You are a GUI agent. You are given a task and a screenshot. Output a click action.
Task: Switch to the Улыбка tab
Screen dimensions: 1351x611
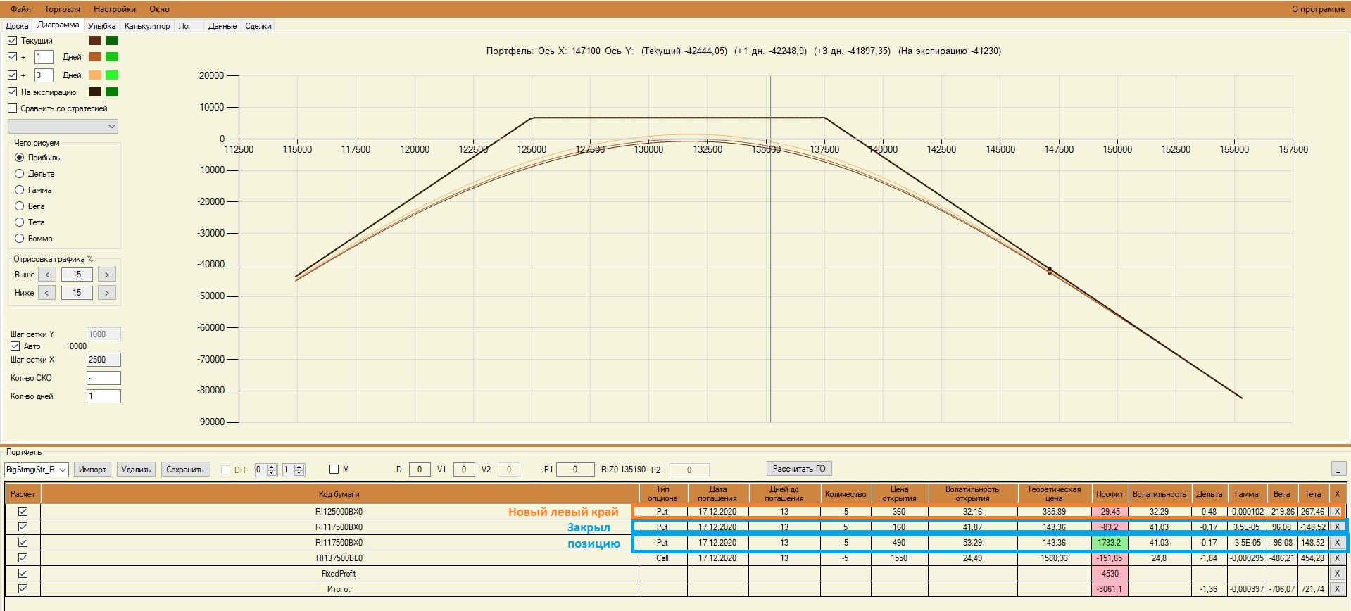coord(102,26)
